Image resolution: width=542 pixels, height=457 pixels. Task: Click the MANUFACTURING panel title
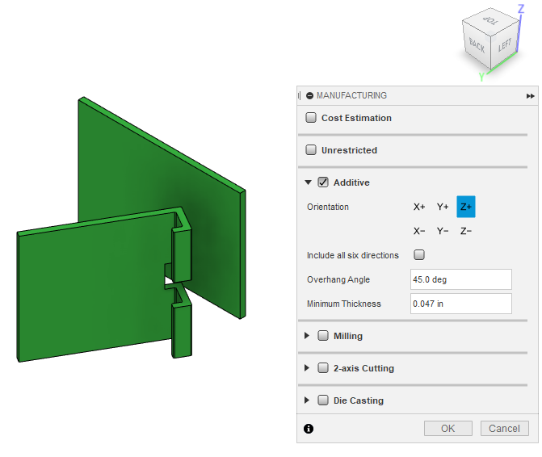[x=351, y=96]
